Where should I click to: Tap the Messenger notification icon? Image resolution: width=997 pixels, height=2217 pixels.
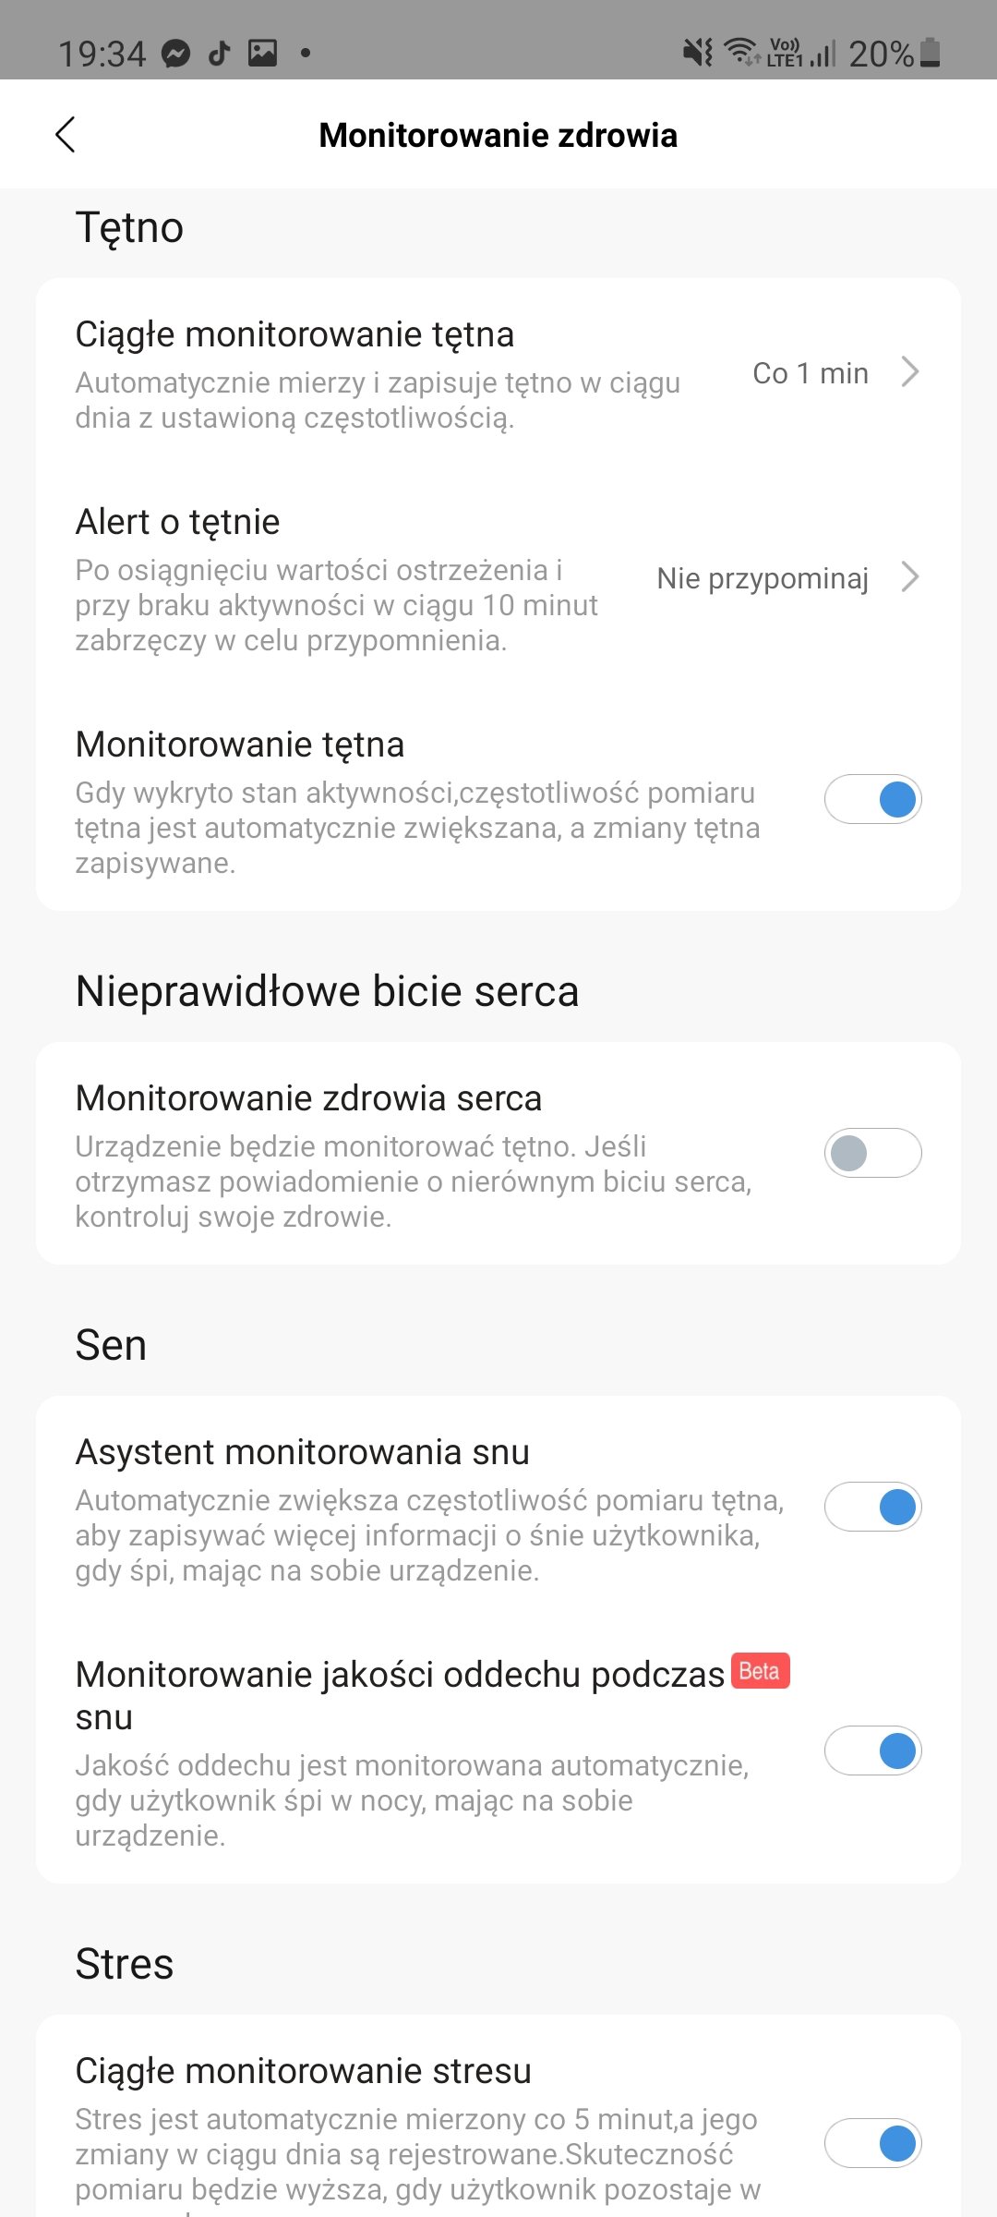click(x=175, y=54)
